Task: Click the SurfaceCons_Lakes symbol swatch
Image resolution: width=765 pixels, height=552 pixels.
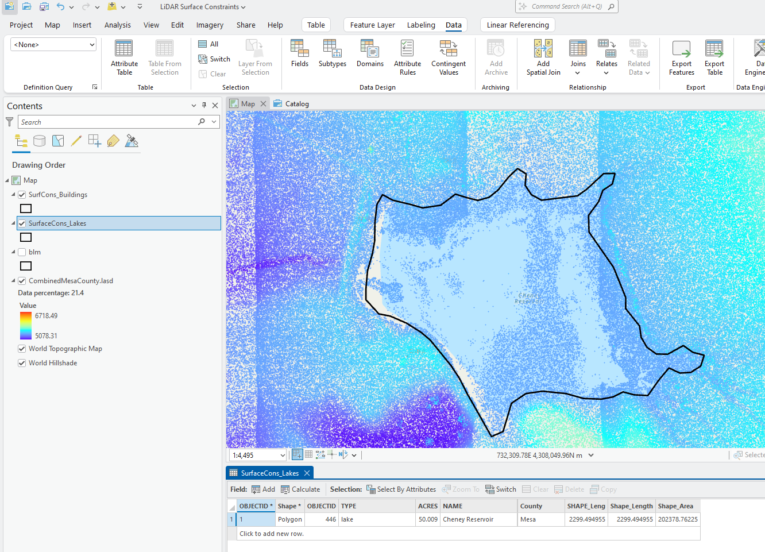Action: click(x=26, y=237)
